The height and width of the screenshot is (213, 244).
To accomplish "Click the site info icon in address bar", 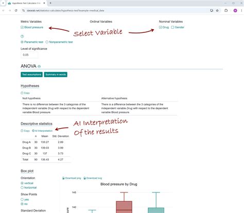I will [x=23, y=10].
